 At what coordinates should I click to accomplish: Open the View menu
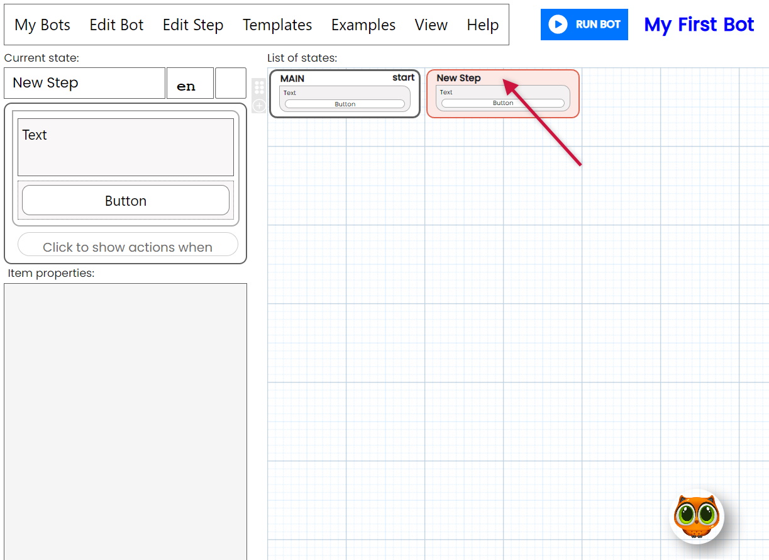pyautogui.click(x=431, y=25)
